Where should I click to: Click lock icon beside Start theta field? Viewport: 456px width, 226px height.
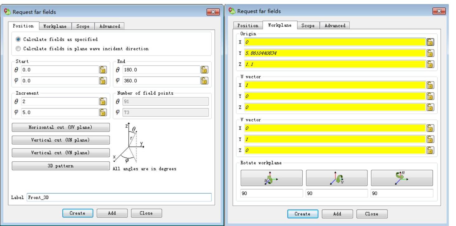click(103, 70)
